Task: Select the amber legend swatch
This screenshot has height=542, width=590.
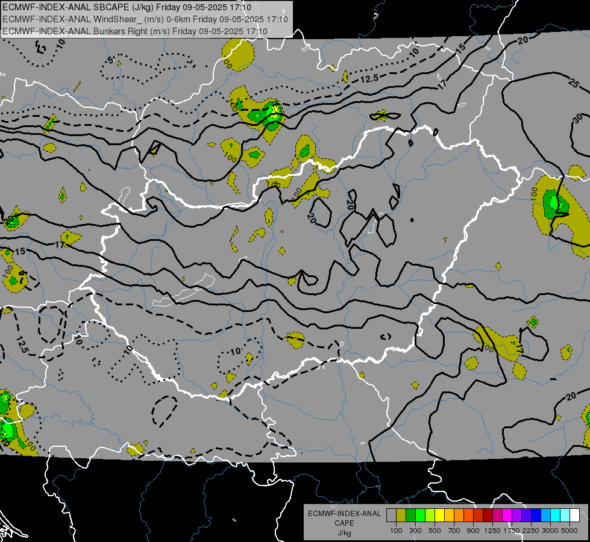Action: point(449,516)
